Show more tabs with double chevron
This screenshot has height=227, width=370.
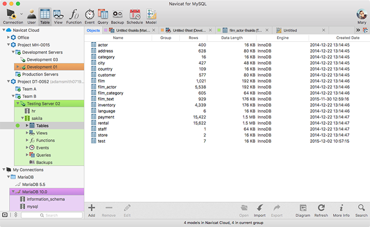(358, 30)
